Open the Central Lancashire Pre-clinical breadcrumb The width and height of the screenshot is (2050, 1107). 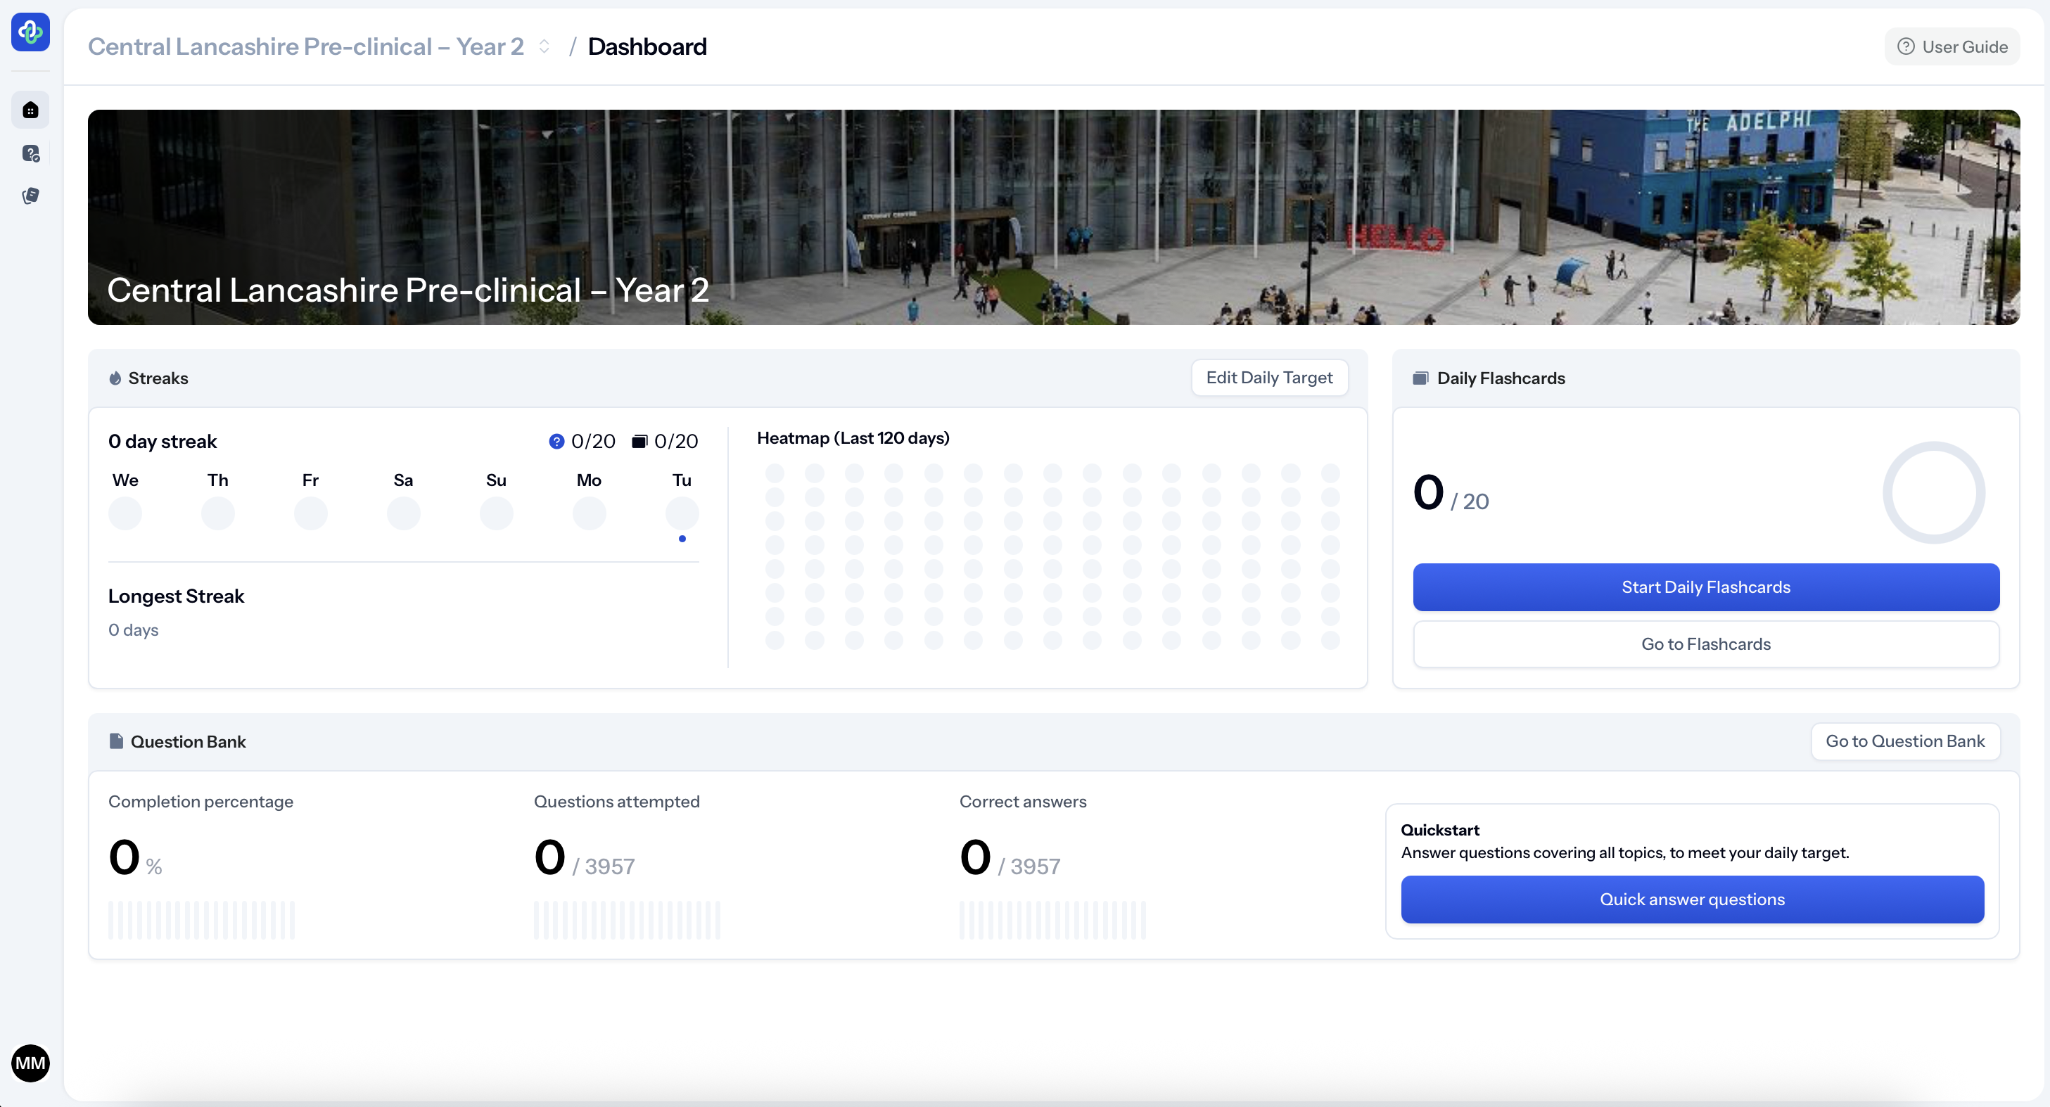pos(305,47)
